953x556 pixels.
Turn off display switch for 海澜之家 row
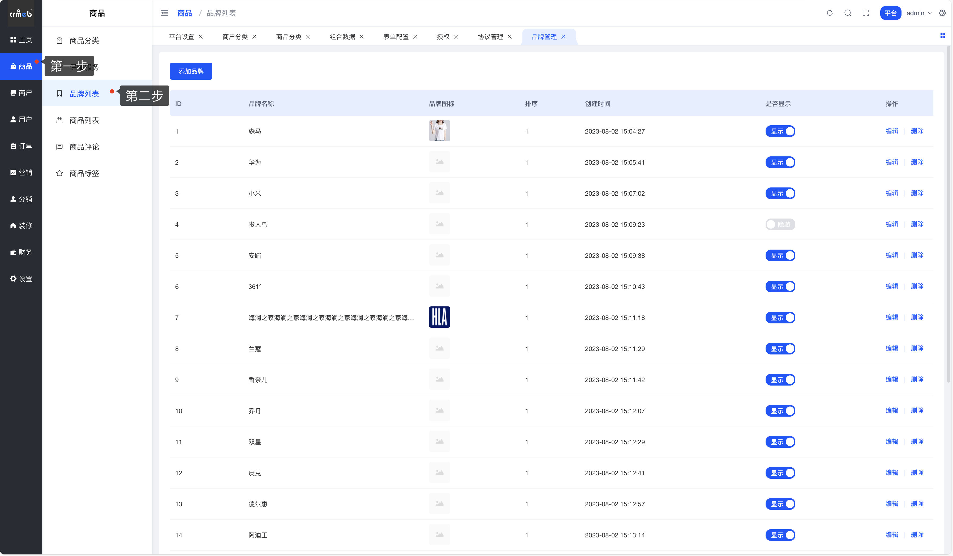pos(780,318)
